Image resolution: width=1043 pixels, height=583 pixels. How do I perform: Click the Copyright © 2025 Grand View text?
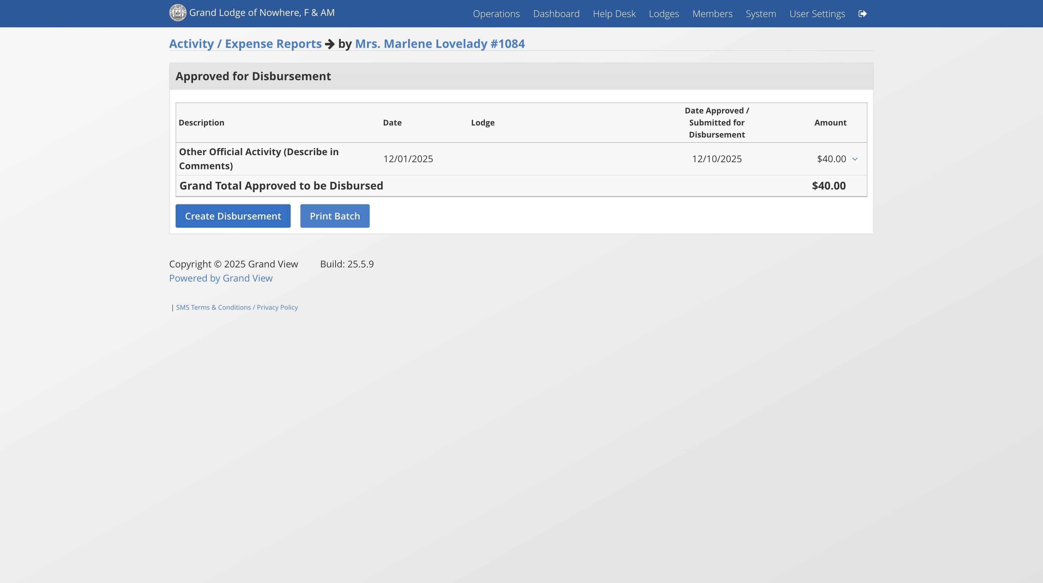pyautogui.click(x=233, y=264)
